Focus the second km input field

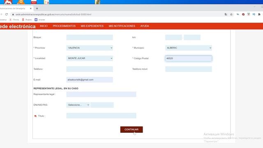192,37
